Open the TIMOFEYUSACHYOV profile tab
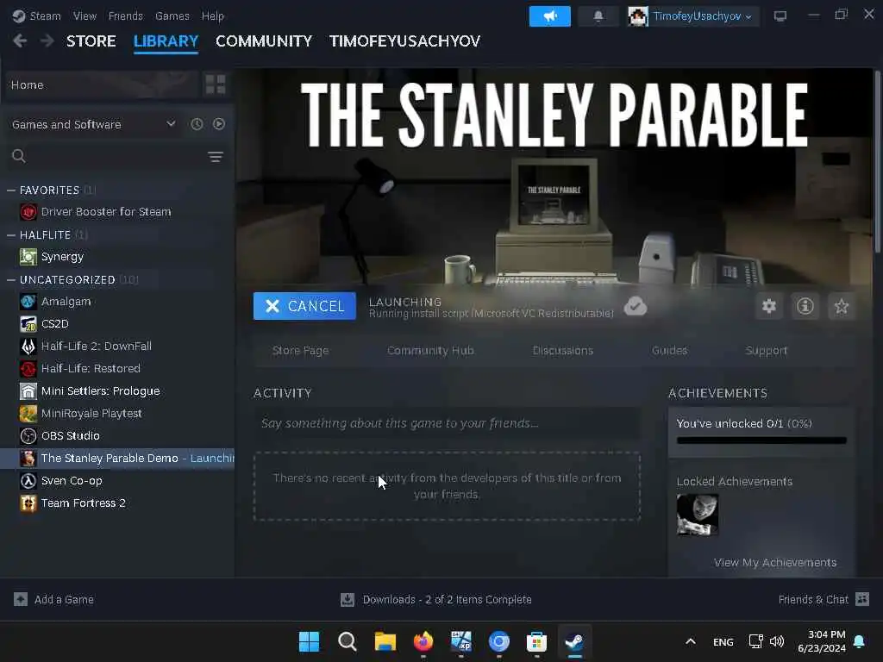The height and width of the screenshot is (662, 883). pos(405,41)
